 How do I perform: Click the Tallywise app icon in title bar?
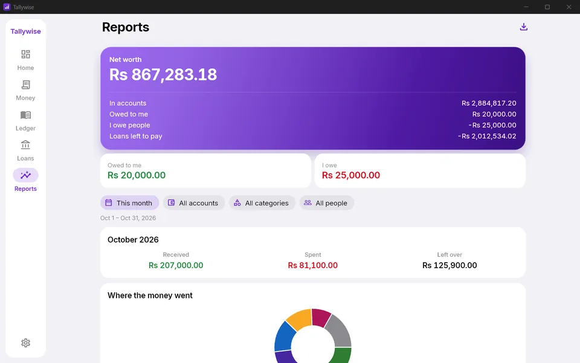pyautogui.click(x=7, y=7)
